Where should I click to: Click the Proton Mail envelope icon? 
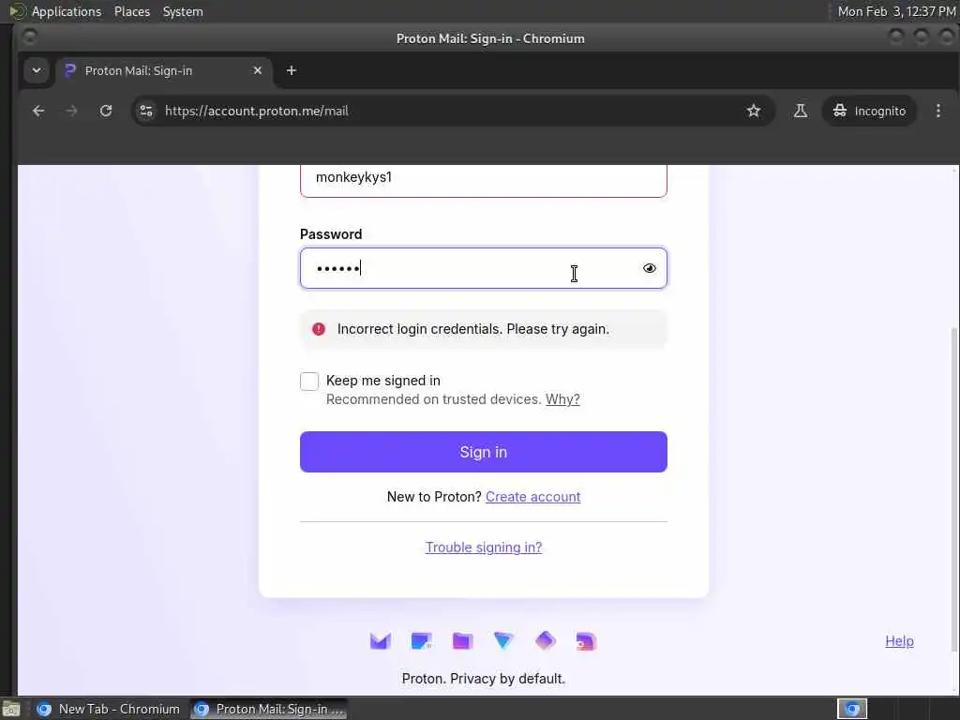click(381, 641)
